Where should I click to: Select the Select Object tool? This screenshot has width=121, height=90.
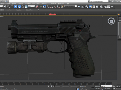pyautogui.click(x=5, y=6)
